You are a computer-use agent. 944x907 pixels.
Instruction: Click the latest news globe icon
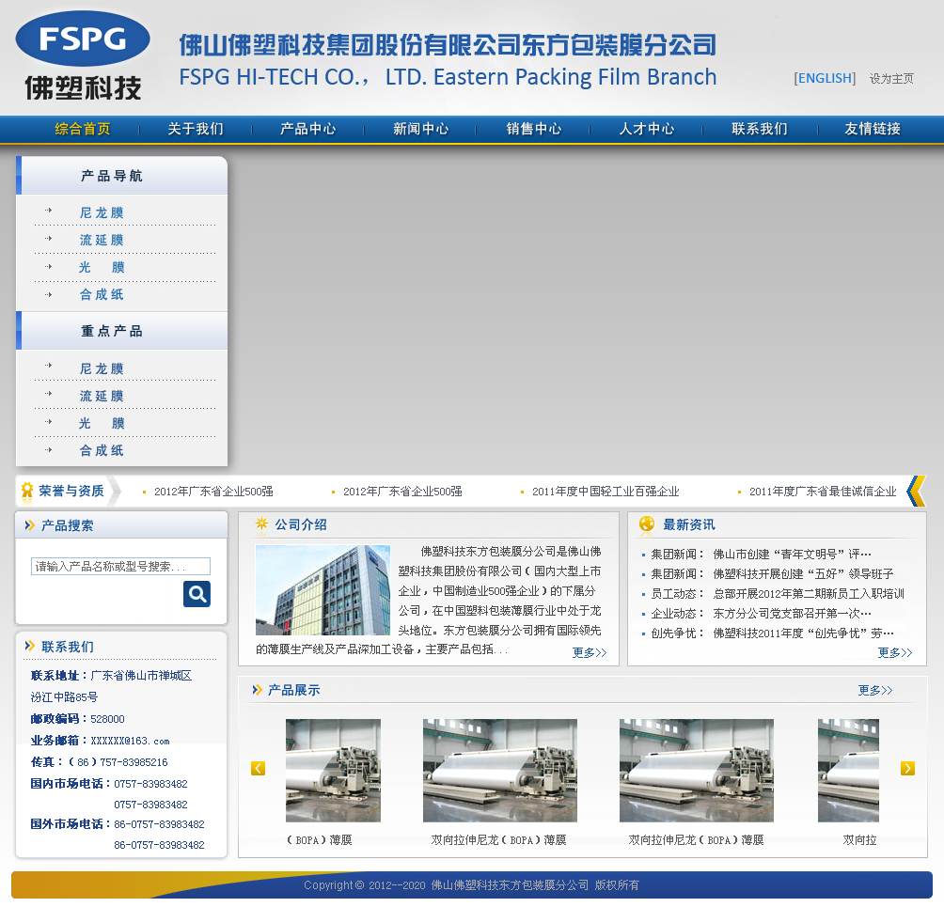(x=647, y=524)
